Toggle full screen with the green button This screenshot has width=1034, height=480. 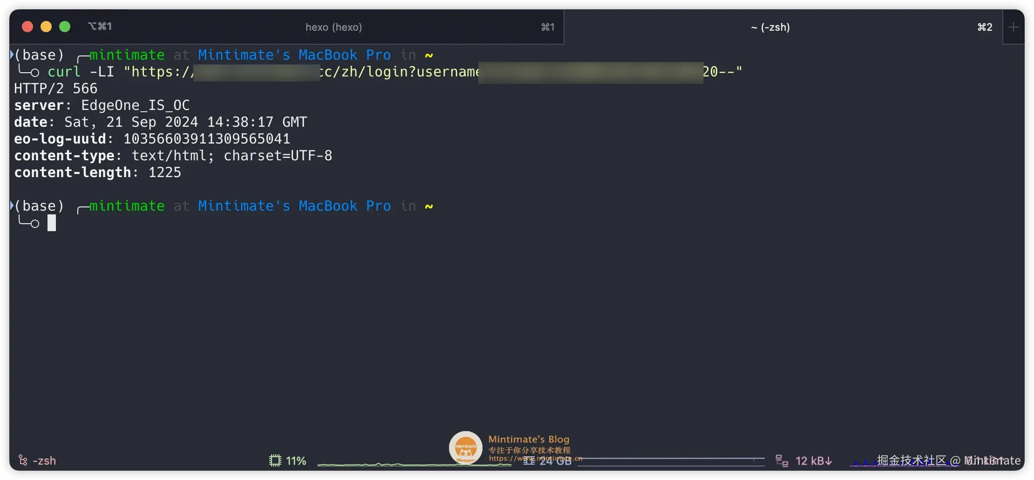pos(65,27)
